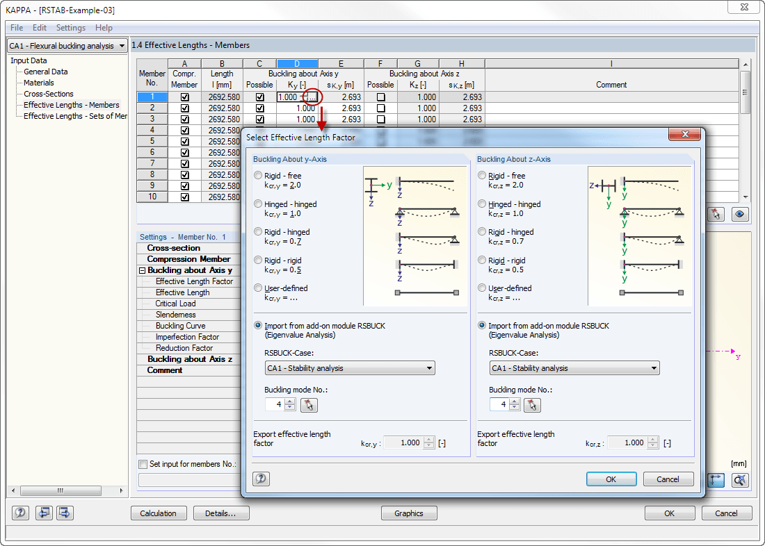The height and width of the screenshot is (546, 765).
Task: Select Cross-Sections in the Input Data tree
Action: [x=48, y=94]
